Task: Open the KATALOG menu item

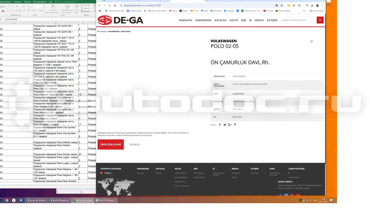Action: pos(221,20)
